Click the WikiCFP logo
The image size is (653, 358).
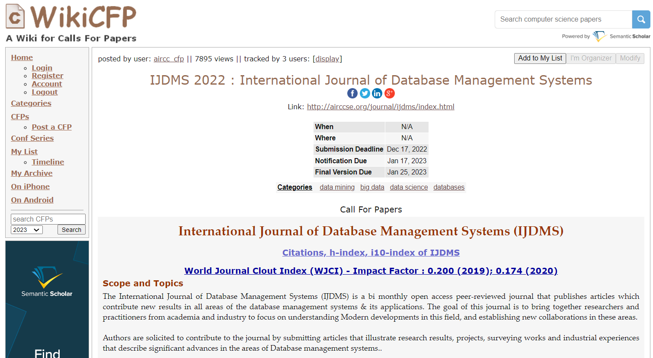pyautogui.click(x=71, y=23)
